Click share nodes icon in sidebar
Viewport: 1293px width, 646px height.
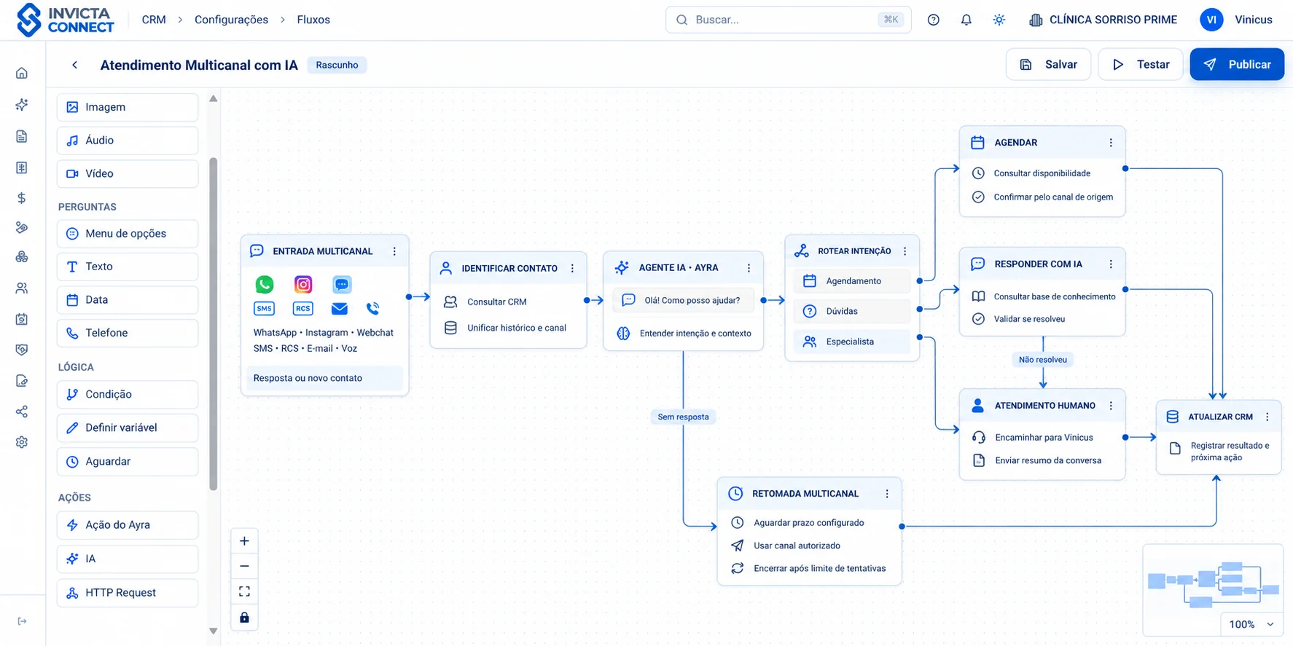pos(22,411)
